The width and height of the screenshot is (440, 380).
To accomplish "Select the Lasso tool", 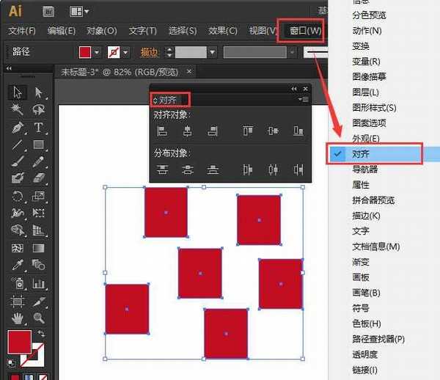I will coord(38,110).
